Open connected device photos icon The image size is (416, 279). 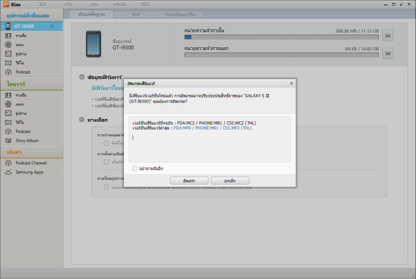point(8,54)
